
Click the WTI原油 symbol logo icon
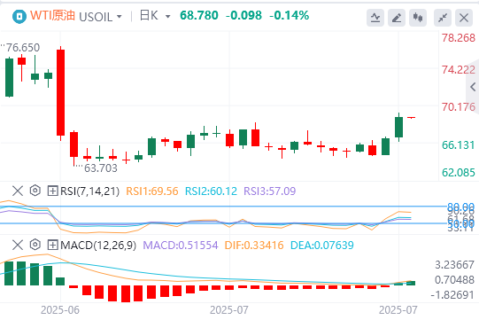click(19, 17)
